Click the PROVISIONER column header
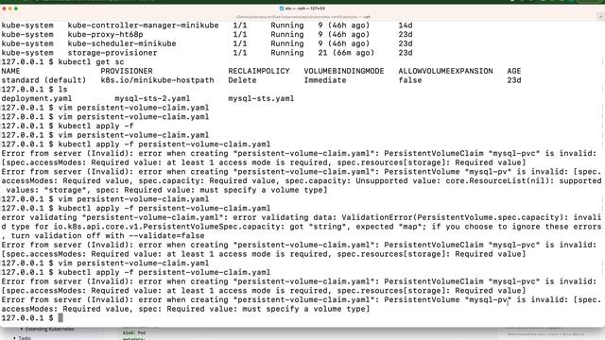Viewport: 605px width, 340px height. 127,72
